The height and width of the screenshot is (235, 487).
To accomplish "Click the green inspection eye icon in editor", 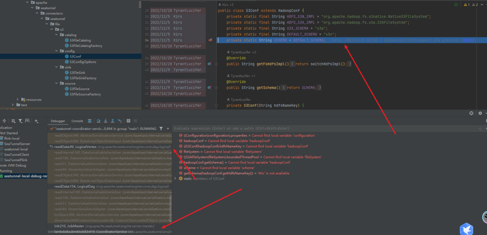I will (456, 5).
